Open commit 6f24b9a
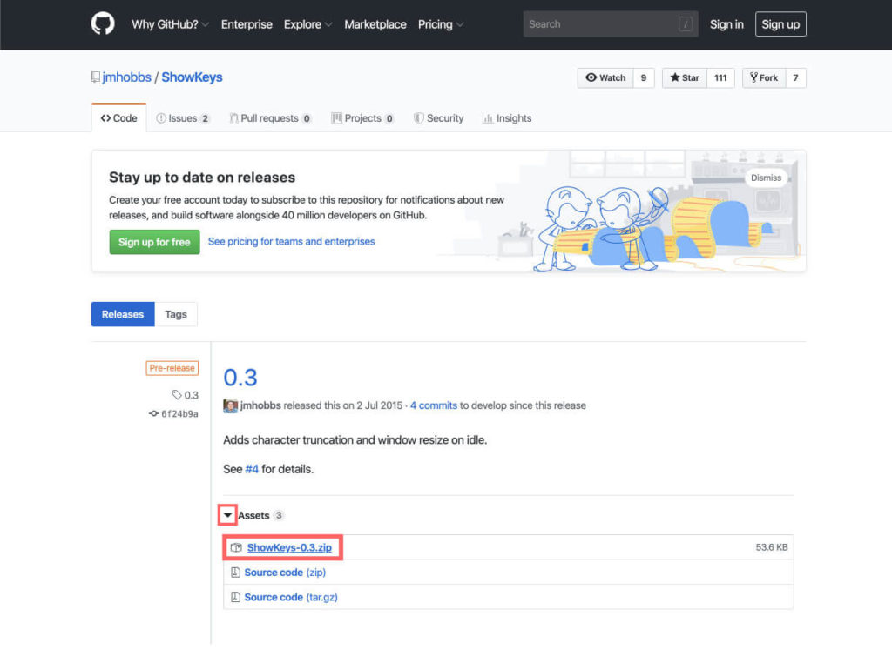The height and width of the screenshot is (670, 892). [179, 413]
